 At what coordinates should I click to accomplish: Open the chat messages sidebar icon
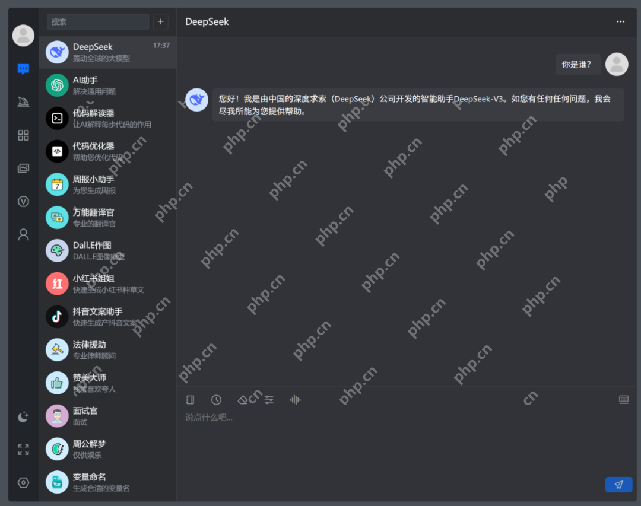[x=23, y=69]
